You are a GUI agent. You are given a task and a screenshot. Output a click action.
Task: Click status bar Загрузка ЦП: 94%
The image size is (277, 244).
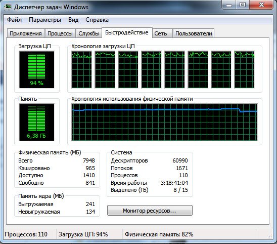click(83, 234)
